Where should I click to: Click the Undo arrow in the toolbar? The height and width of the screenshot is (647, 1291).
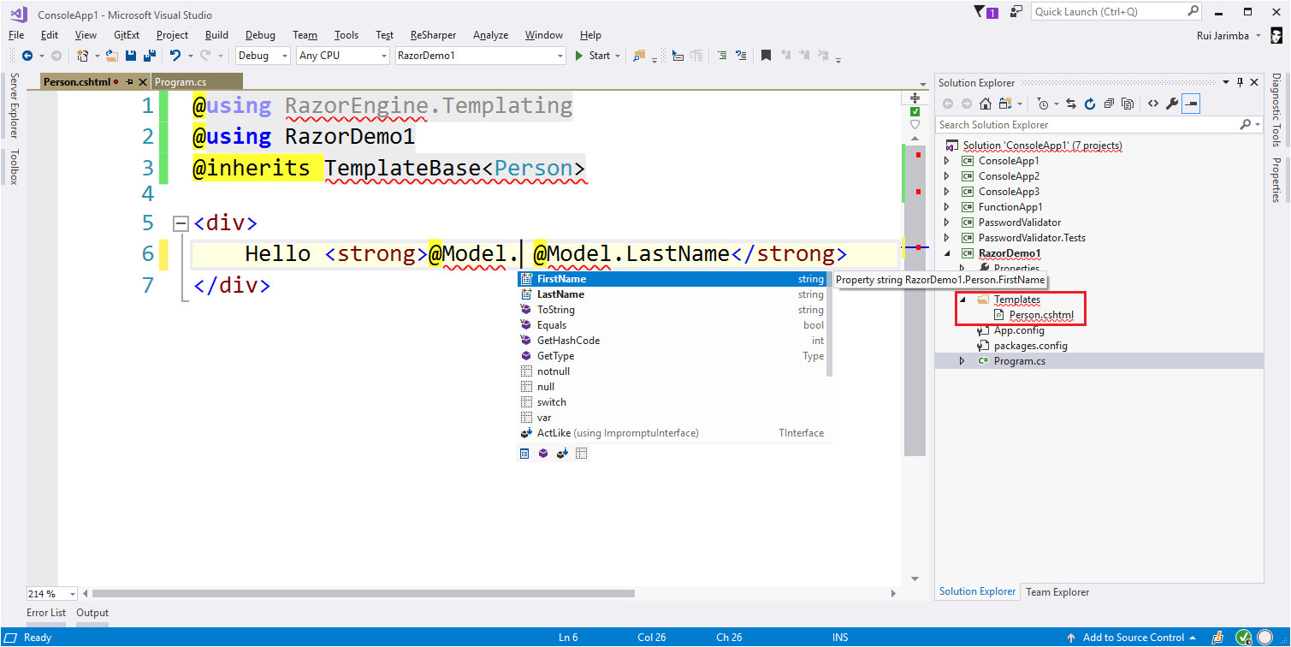(x=175, y=56)
